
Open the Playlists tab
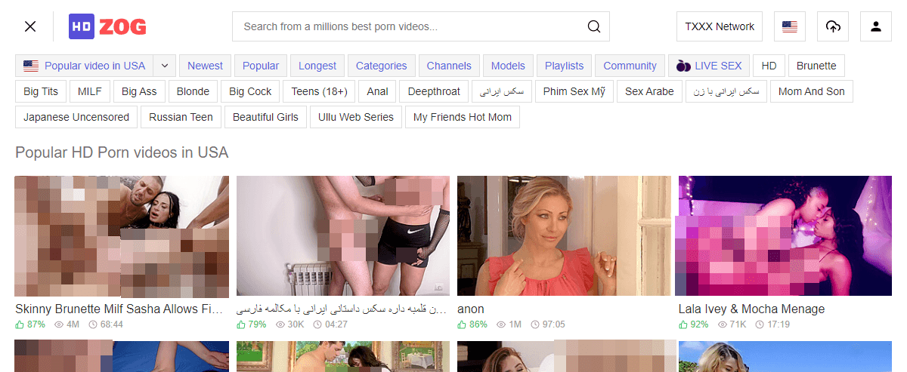[565, 66]
